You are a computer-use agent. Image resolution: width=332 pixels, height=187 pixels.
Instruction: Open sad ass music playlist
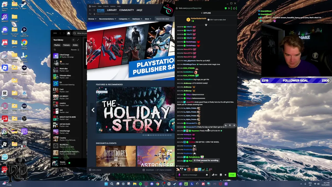coord(67,125)
